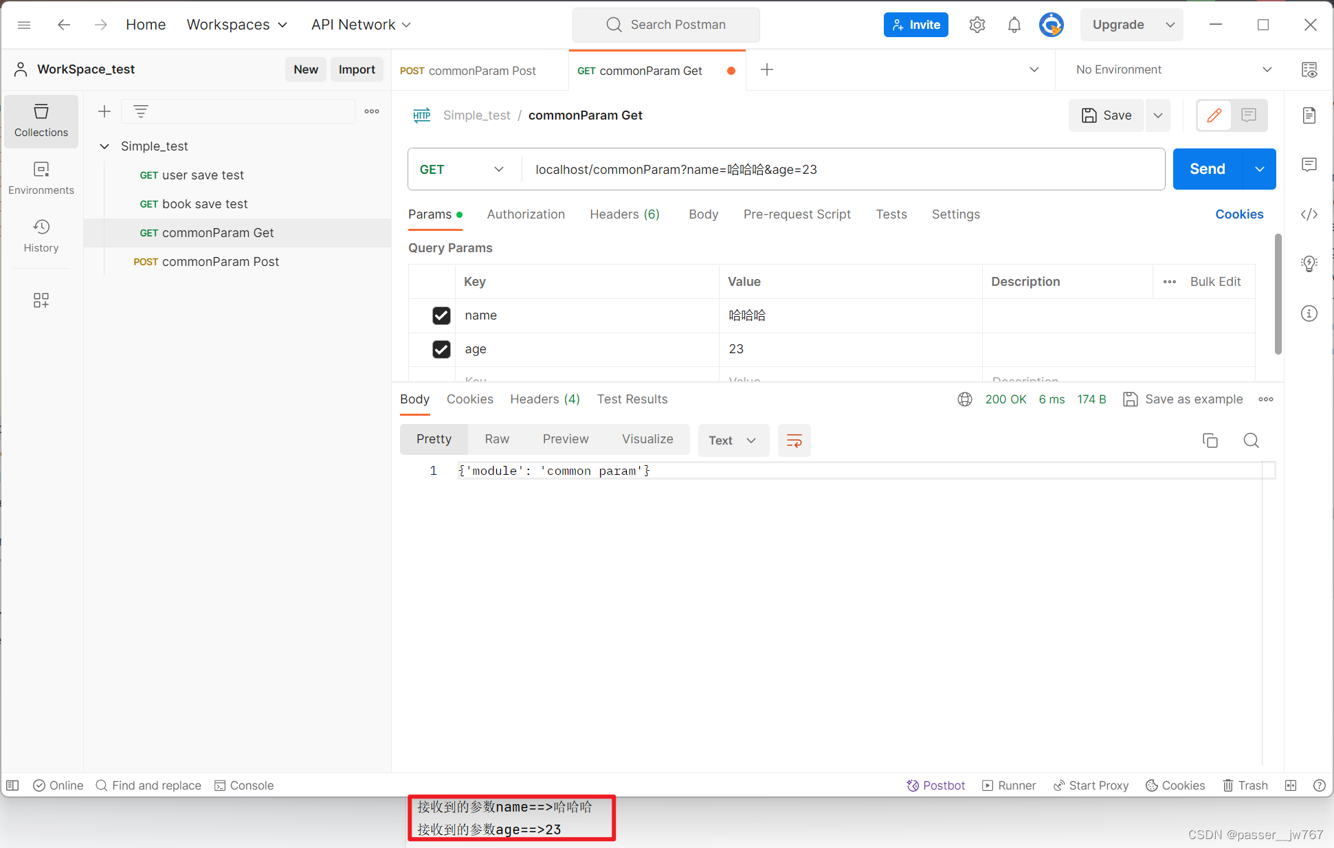Go back with the left arrow

point(64,25)
